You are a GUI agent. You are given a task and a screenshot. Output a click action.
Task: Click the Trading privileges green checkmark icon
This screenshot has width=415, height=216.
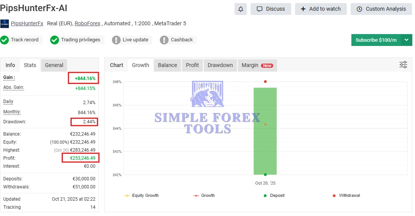click(x=55, y=40)
